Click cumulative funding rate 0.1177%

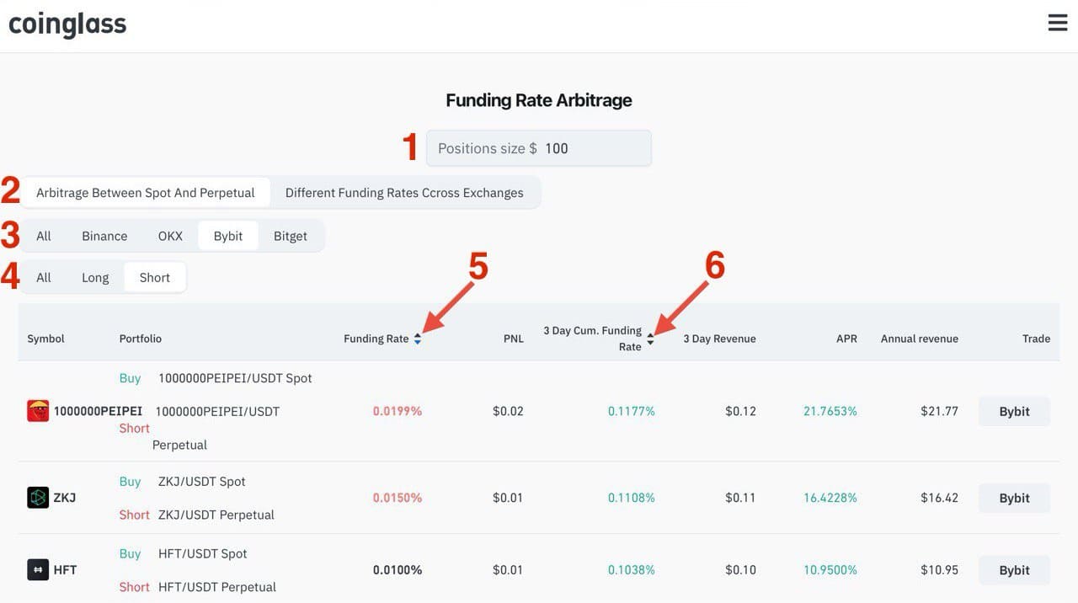click(632, 411)
